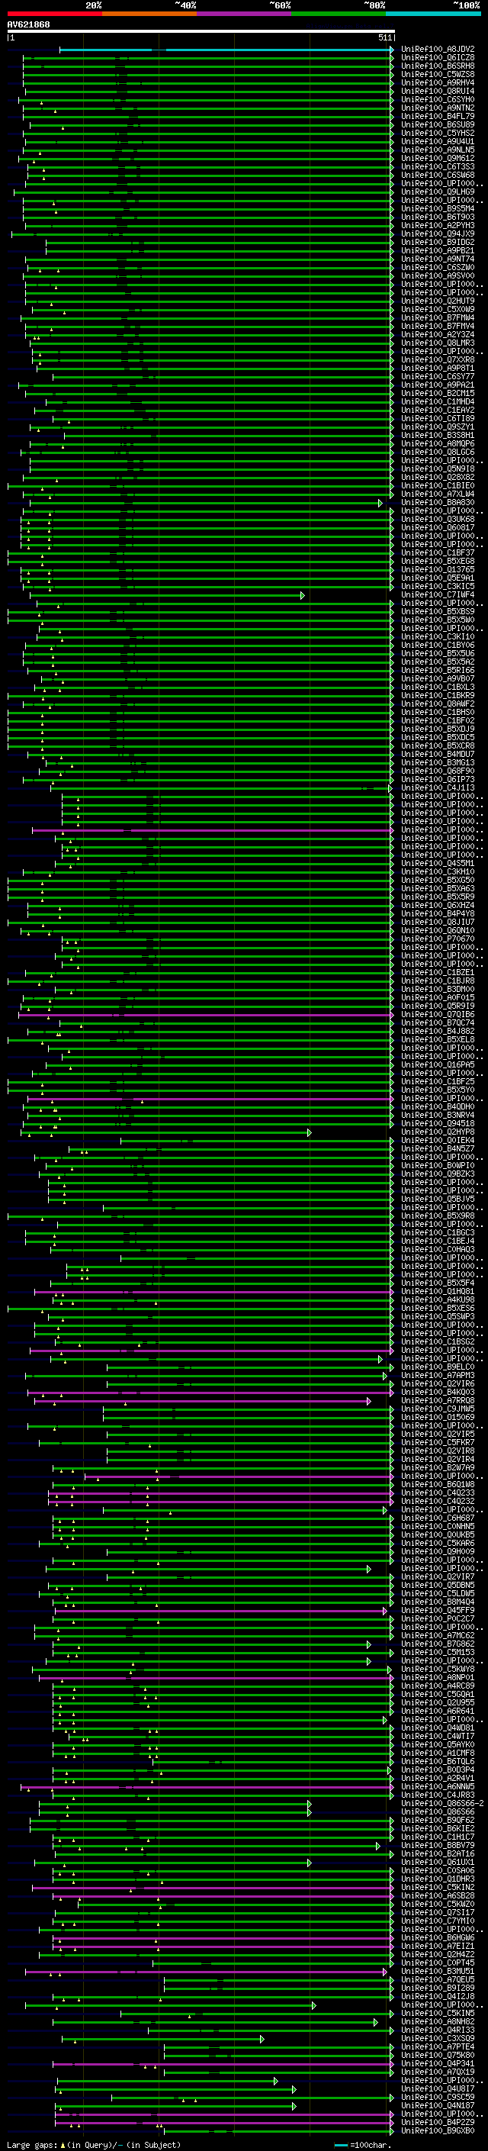Open hit UniRef100_B4QDH0

(x=437, y=1106)
